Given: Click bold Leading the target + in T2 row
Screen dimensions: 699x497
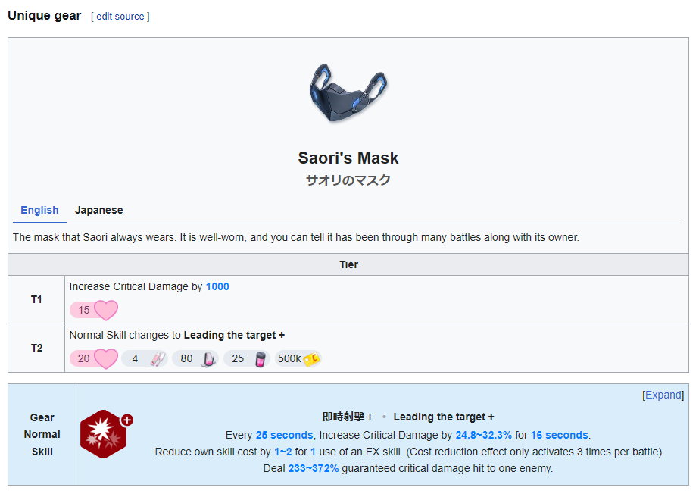Looking at the screenshot, I should (234, 335).
